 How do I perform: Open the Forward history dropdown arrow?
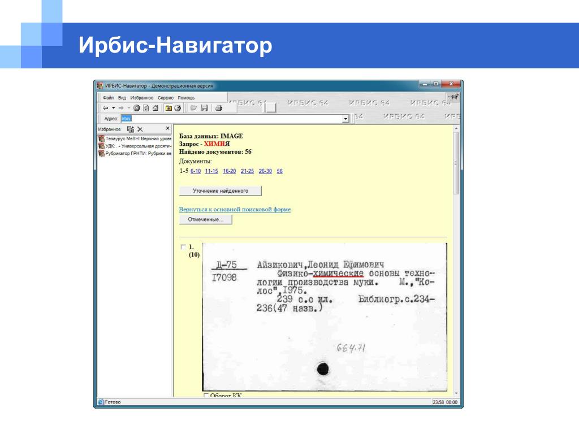(x=129, y=108)
